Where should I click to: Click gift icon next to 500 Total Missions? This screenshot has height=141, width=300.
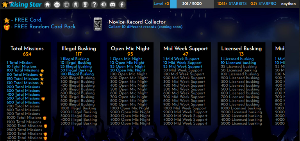[x=43, y=98]
